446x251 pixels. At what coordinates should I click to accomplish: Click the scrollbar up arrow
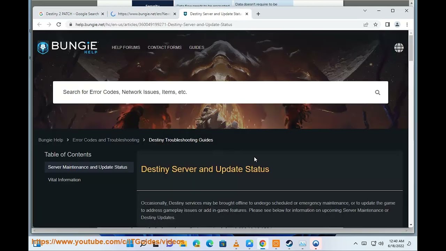point(411,32)
